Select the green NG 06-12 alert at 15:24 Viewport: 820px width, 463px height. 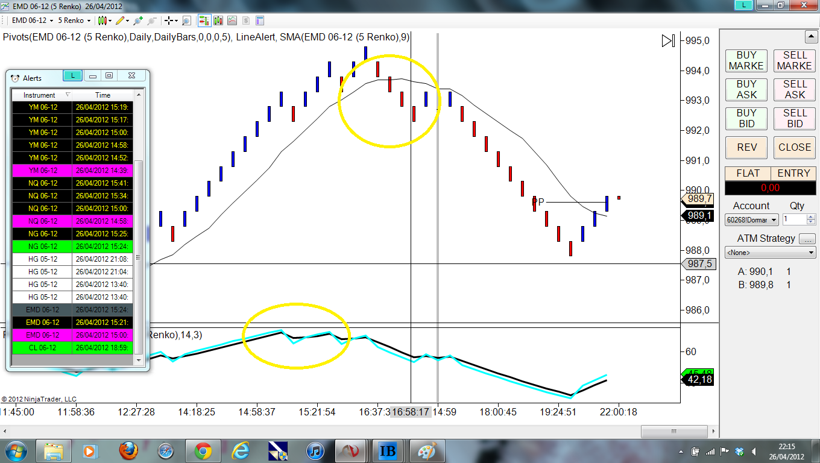click(x=72, y=246)
